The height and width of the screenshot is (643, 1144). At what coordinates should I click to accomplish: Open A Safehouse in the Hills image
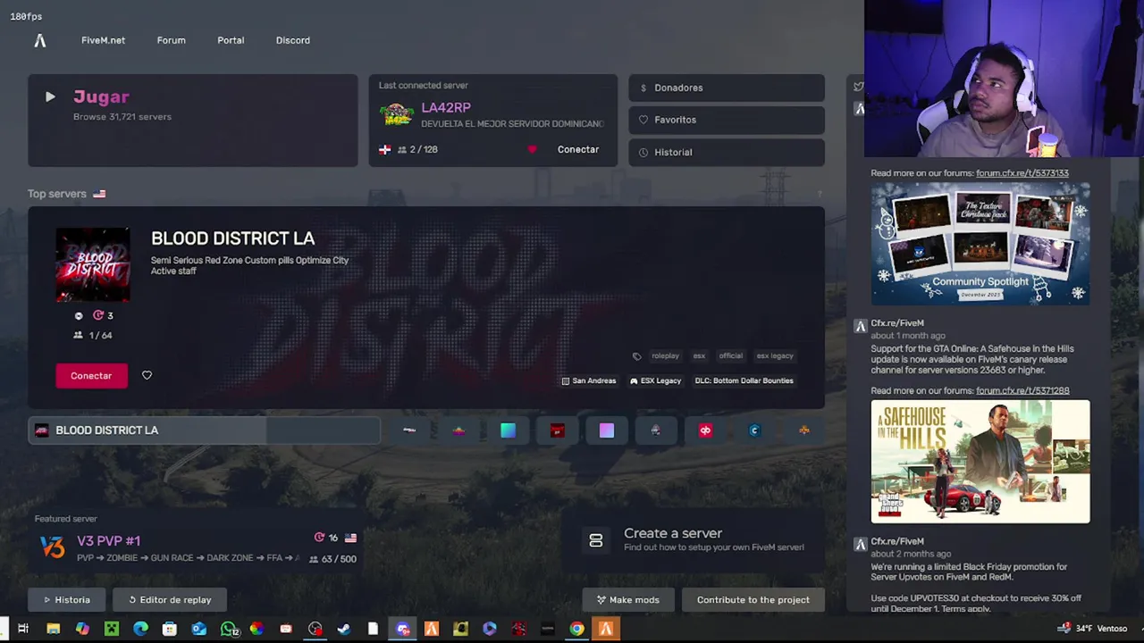click(x=980, y=462)
